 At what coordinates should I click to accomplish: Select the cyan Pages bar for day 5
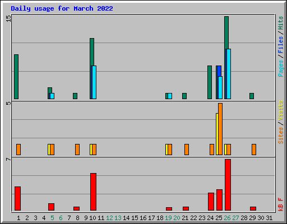click(52, 96)
